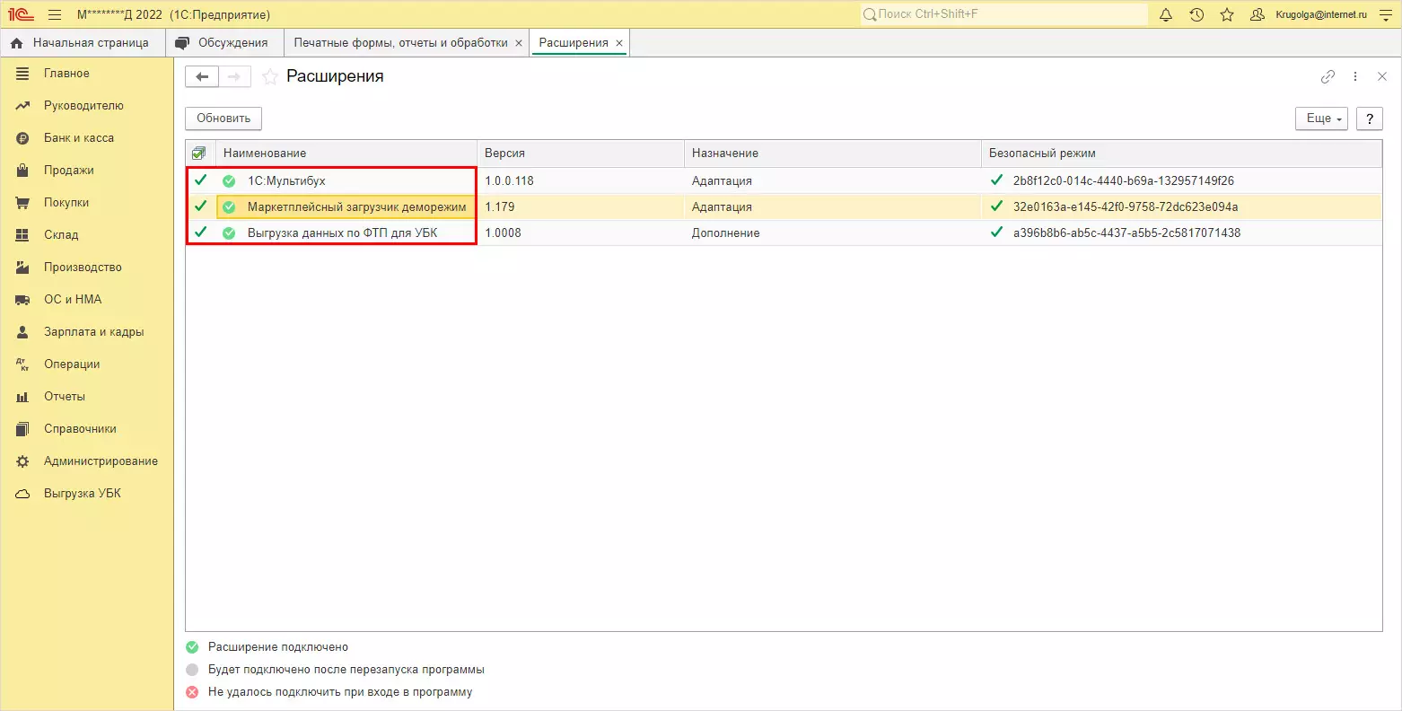Add Расширения page to favorites star
Viewport: 1402px width, 711px height.
pos(269,77)
